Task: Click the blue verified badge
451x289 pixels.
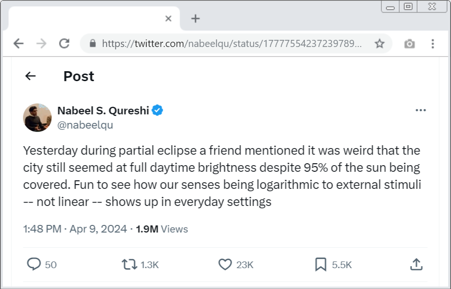Action: pos(157,111)
